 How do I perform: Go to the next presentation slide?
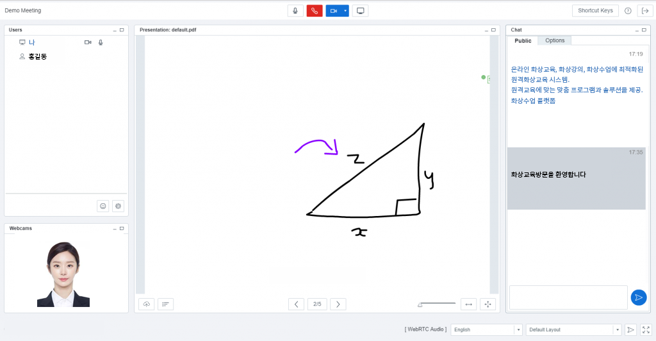pyautogui.click(x=338, y=304)
